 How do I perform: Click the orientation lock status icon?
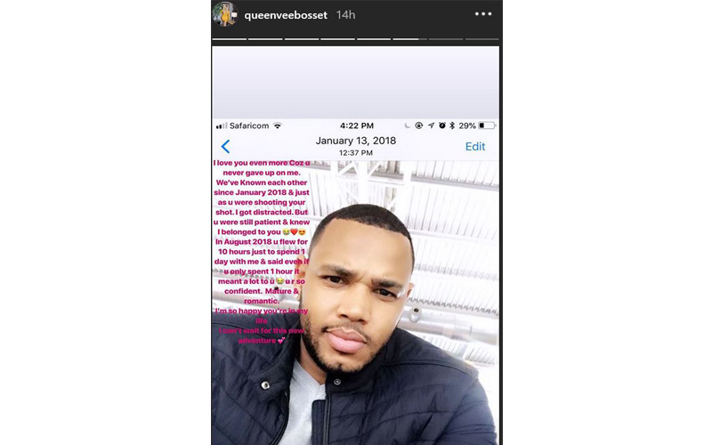(x=418, y=125)
